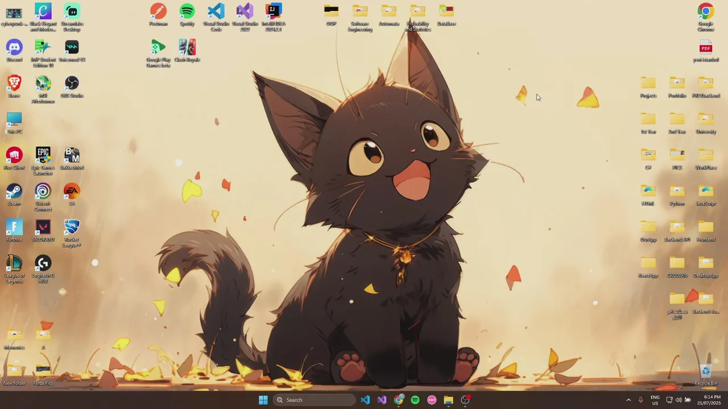Select the Clash Royale desktop icon

point(187,51)
